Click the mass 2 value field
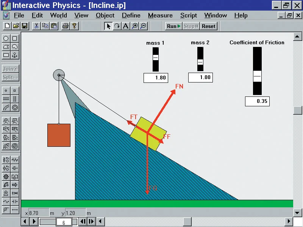Image resolution: width=303 pixels, height=227 pixels. [200, 78]
